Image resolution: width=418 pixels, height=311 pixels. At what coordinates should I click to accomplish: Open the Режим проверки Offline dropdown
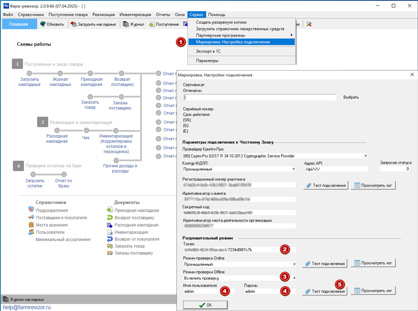point(294,278)
